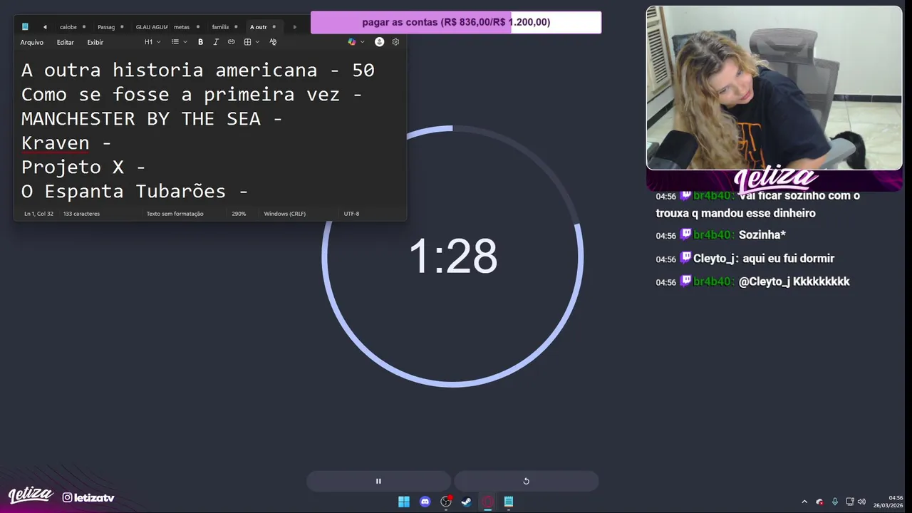
Task: Open Steam from the taskbar
Action: click(x=467, y=502)
